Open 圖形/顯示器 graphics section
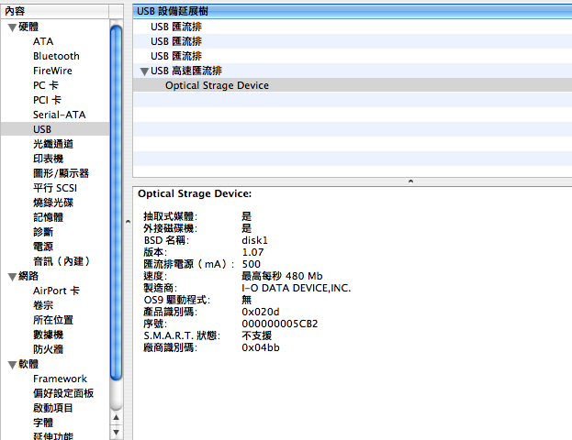 (x=61, y=173)
